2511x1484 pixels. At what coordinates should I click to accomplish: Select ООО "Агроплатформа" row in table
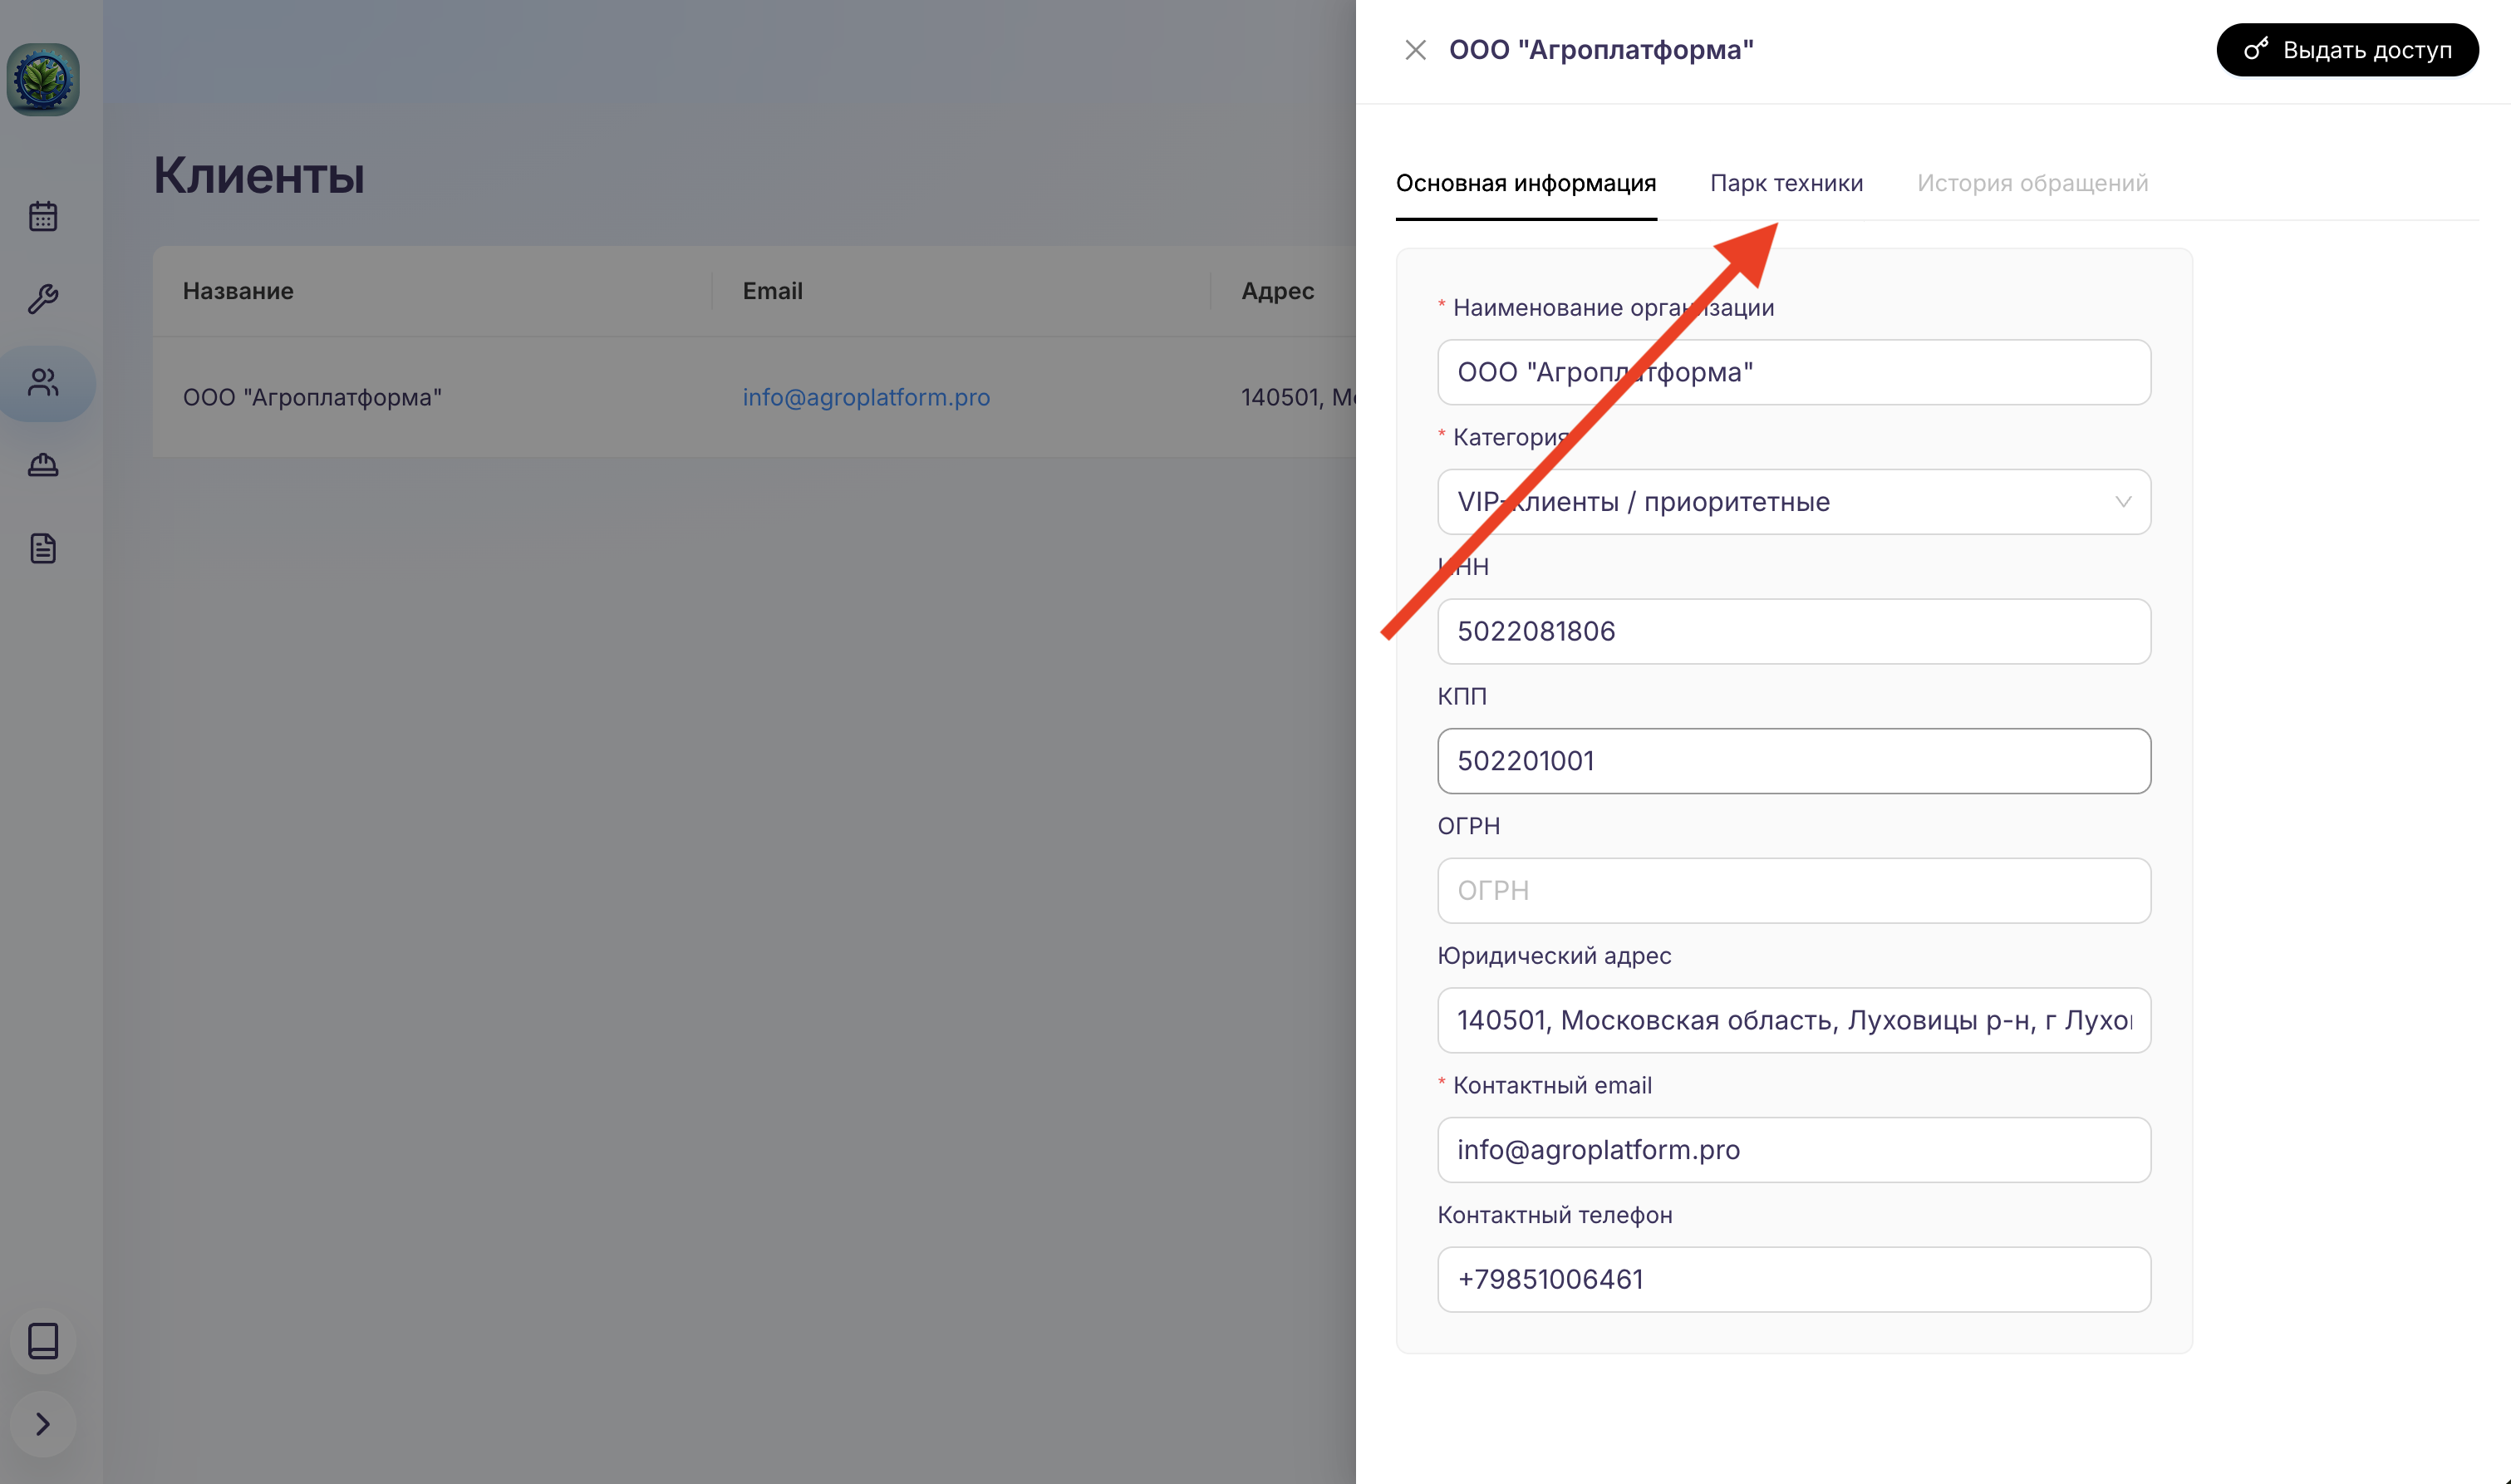[x=754, y=397]
